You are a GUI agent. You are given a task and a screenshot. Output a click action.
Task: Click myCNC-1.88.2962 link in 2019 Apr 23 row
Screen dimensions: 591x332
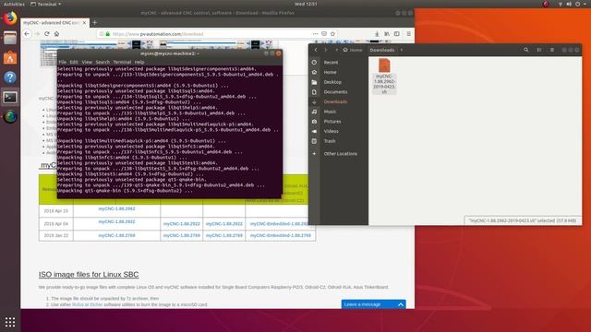click(117, 208)
